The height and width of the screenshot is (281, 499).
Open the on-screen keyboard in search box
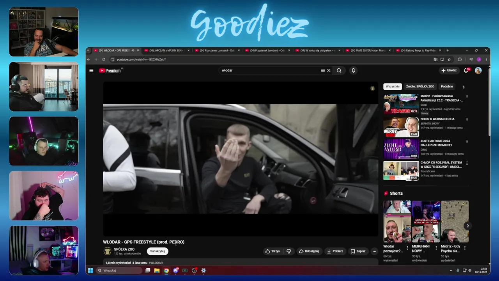click(323, 71)
